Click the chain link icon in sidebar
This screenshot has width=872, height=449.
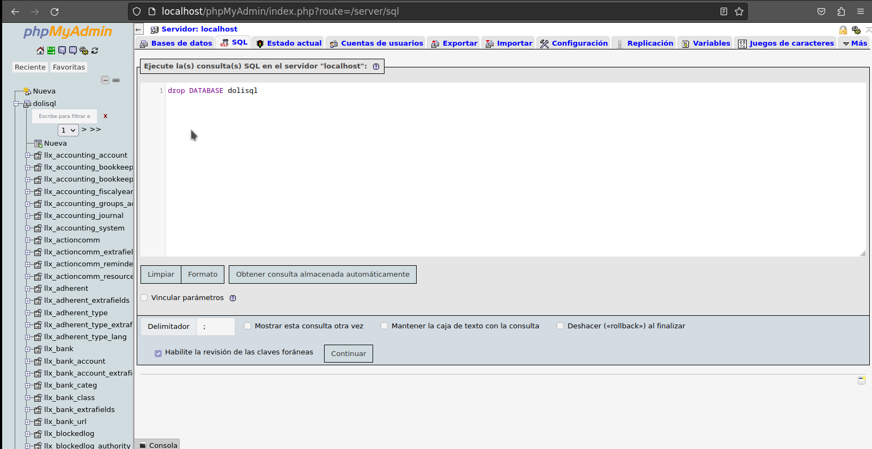point(116,80)
